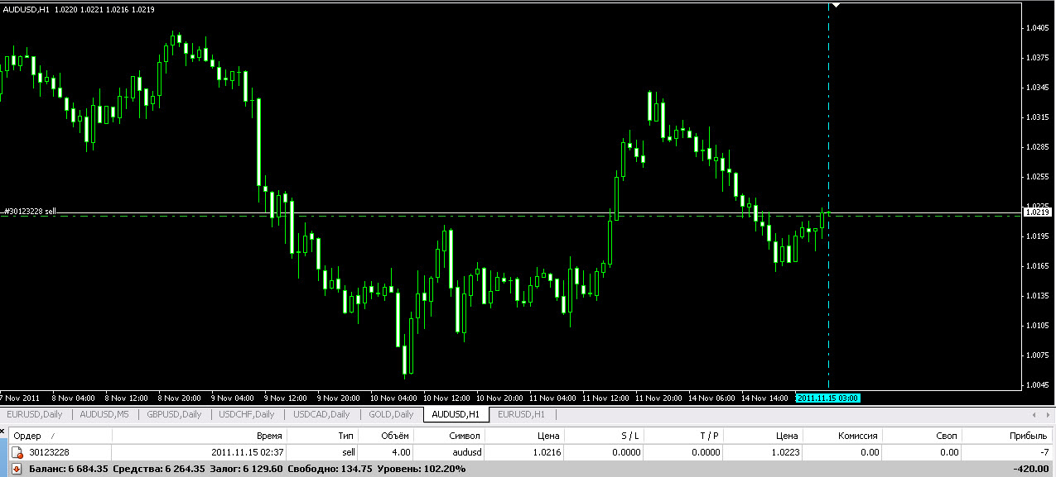Click the open time 2011.11.15 02:37 cell
This screenshot has height=477, width=1056.
[x=248, y=452]
